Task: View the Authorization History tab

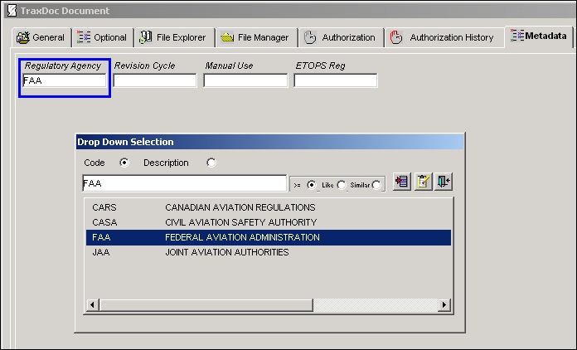Action: pos(444,37)
